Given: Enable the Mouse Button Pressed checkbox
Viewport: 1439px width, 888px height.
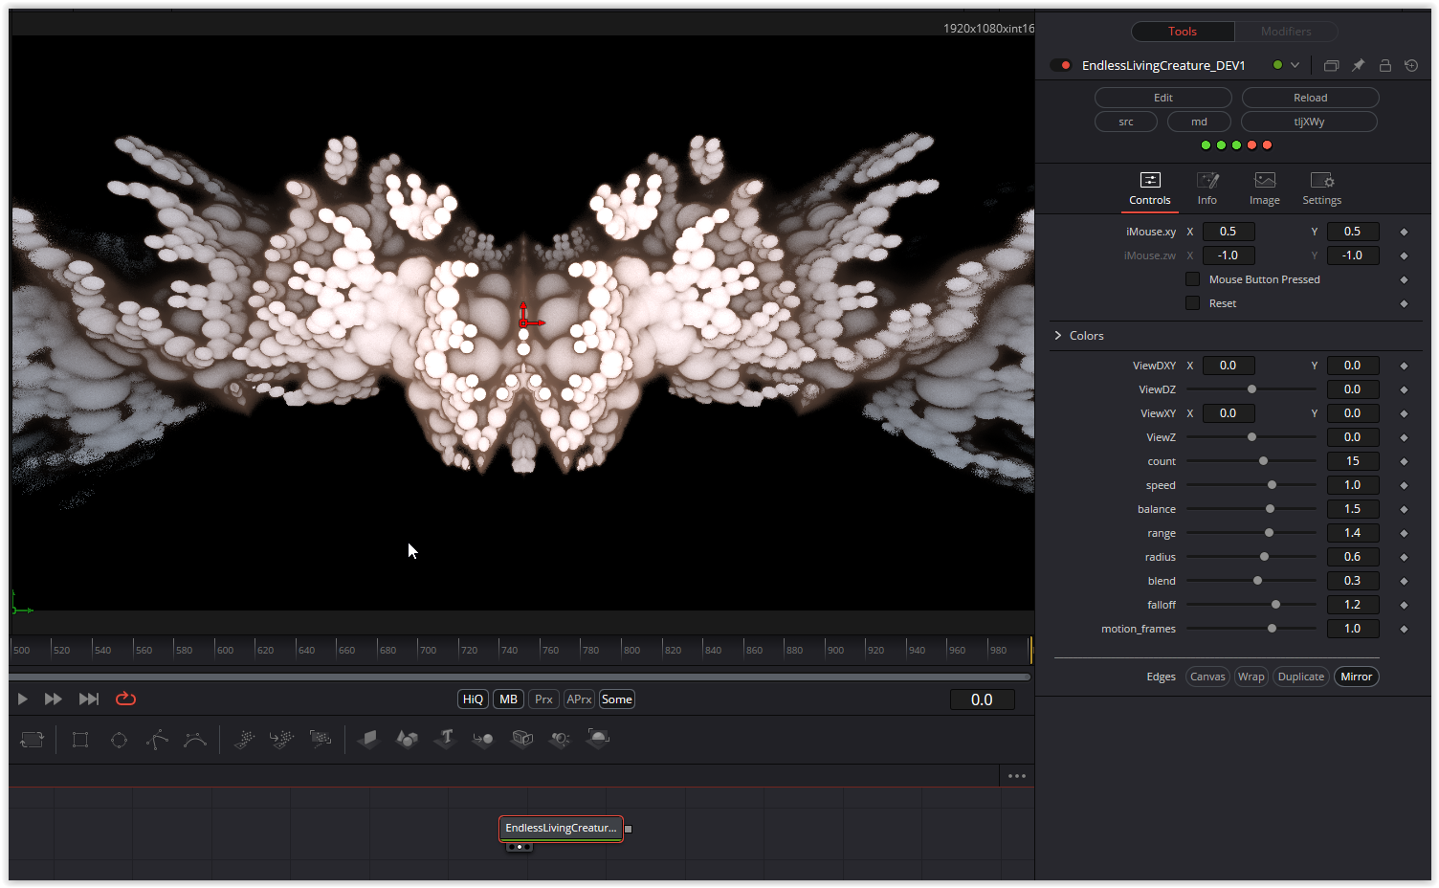Looking at the screenshot, I should (1192, 278).
